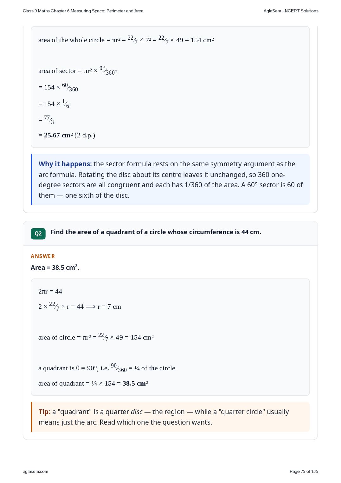Click the bold 'Tip:' label
The image size is (341, 483).
click(45, 412)
